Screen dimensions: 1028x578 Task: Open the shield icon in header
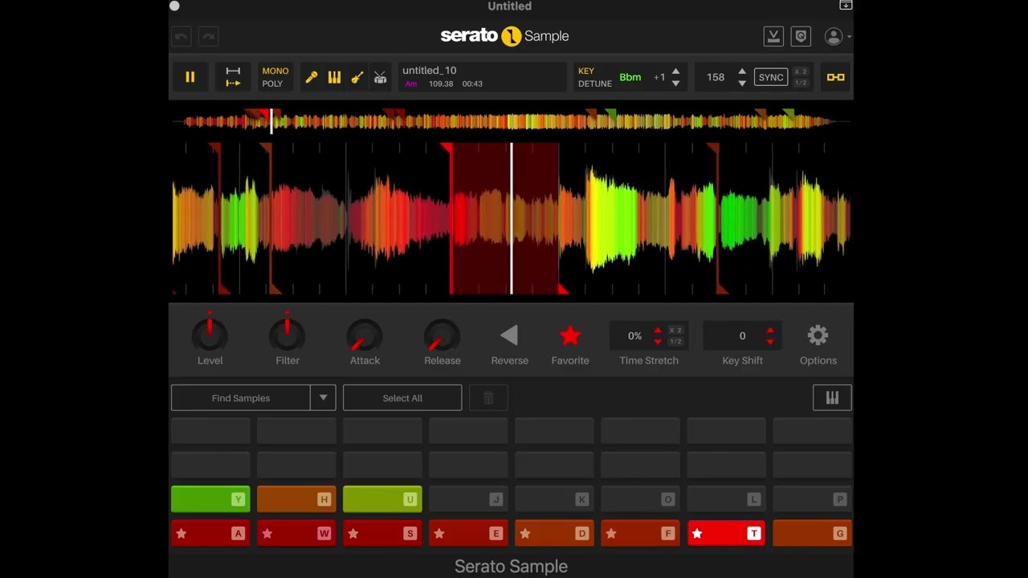[800, 36]
